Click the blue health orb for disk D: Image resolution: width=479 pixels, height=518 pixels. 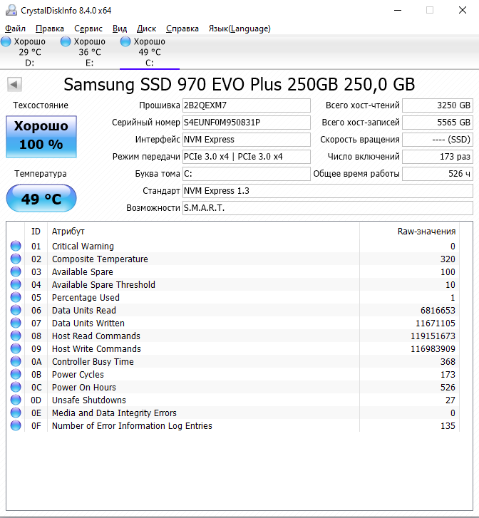[6, 41]
